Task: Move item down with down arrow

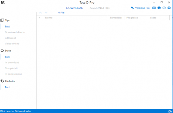Action: (46, 13)
